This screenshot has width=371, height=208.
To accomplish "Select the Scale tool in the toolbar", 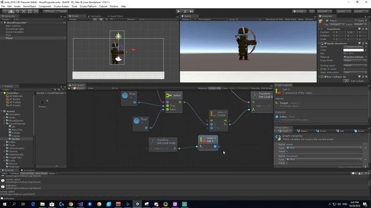I will [24, 12].
